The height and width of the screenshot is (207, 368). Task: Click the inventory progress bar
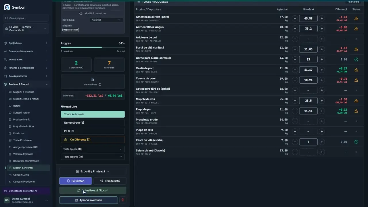coord(93,47)
